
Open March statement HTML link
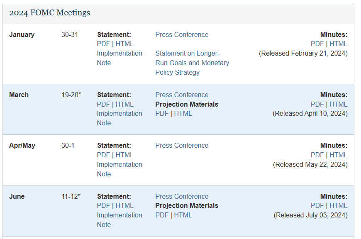[124, 104]
